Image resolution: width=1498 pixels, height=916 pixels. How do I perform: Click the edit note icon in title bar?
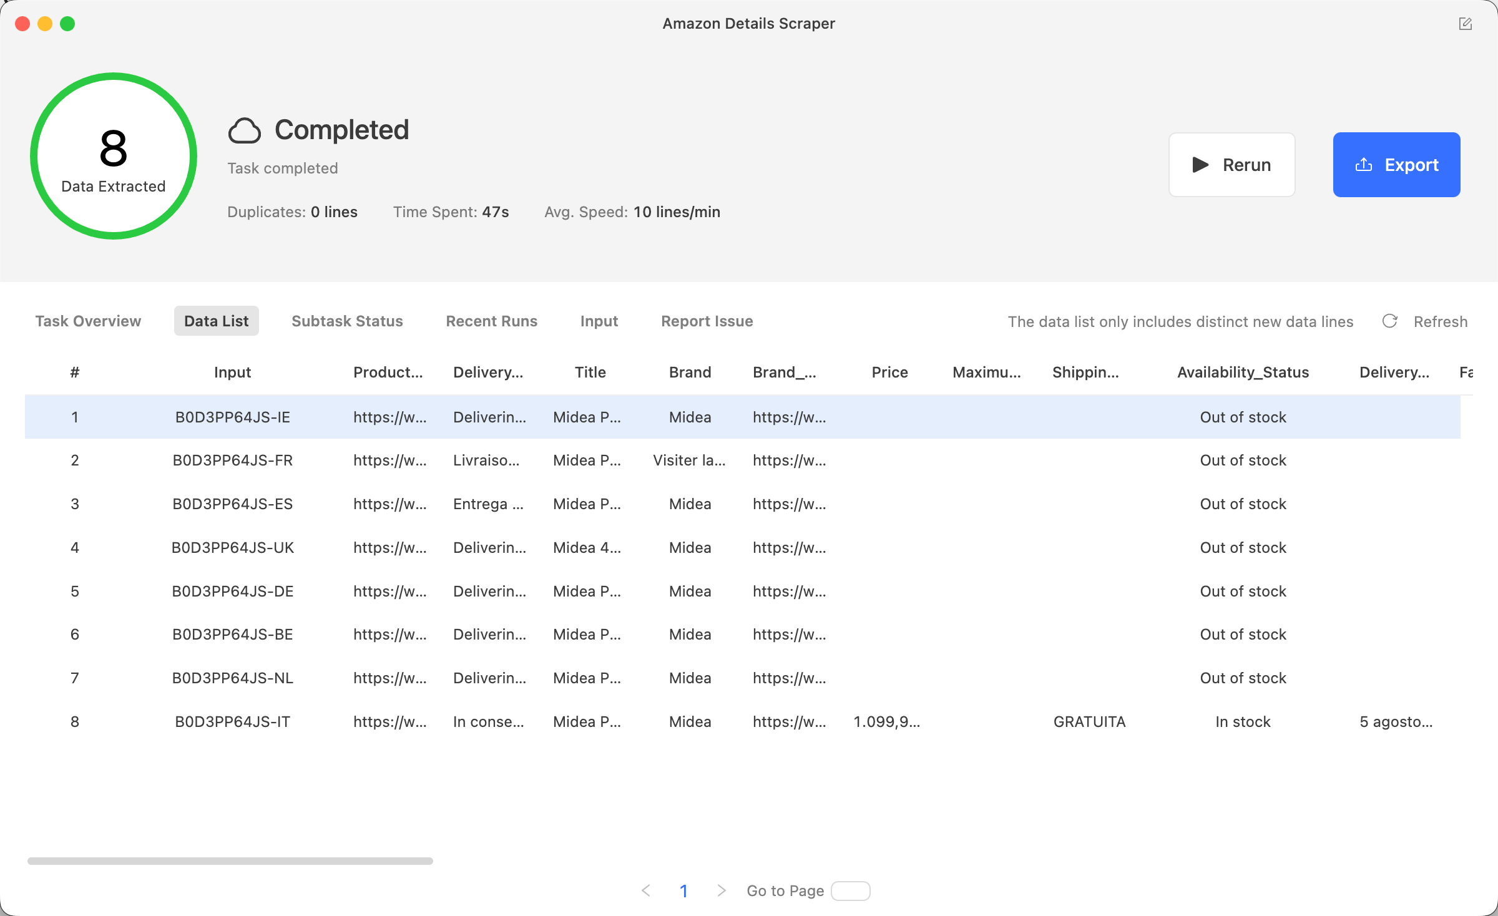pos(1465,24)
